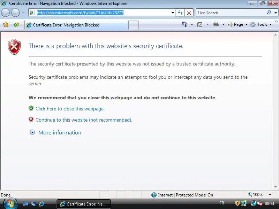Click the Internet zone globe icon
The height and width of the screenshot is (209, 279).
pyautogui.click(x=154, y=195)
